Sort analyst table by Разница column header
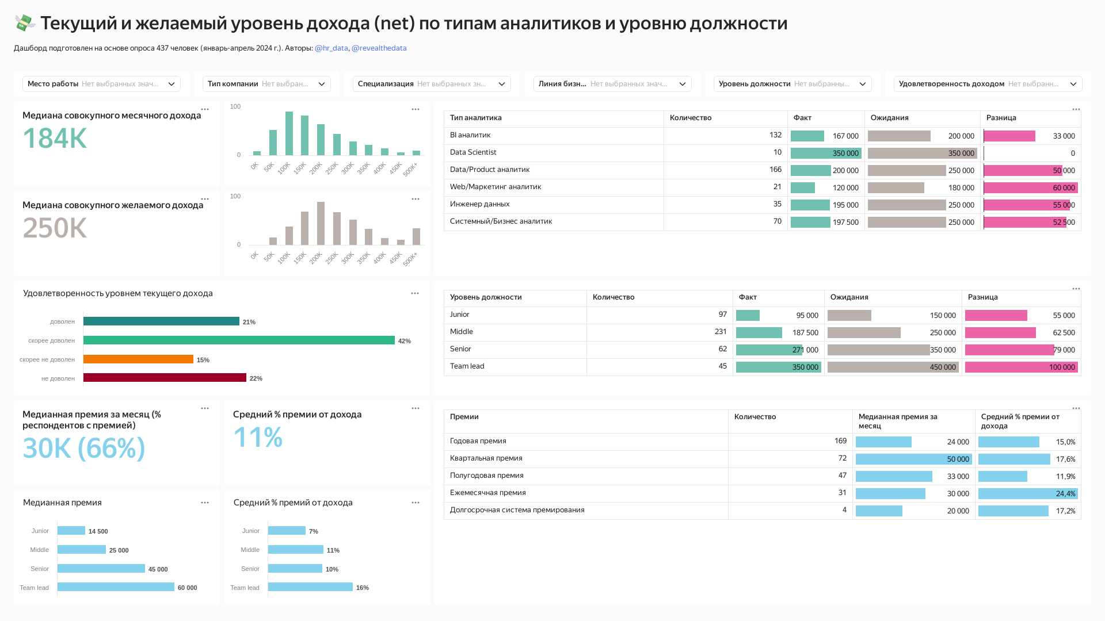 (1001, 118)
